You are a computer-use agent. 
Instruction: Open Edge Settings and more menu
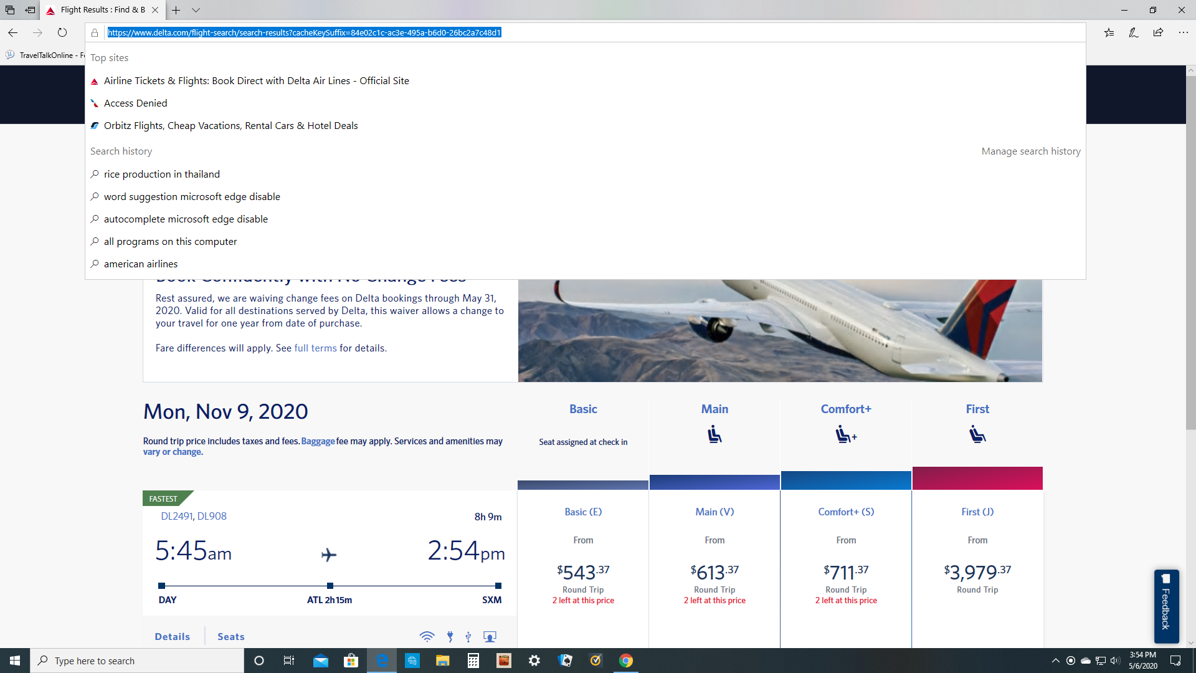[x=1183, y=32]
